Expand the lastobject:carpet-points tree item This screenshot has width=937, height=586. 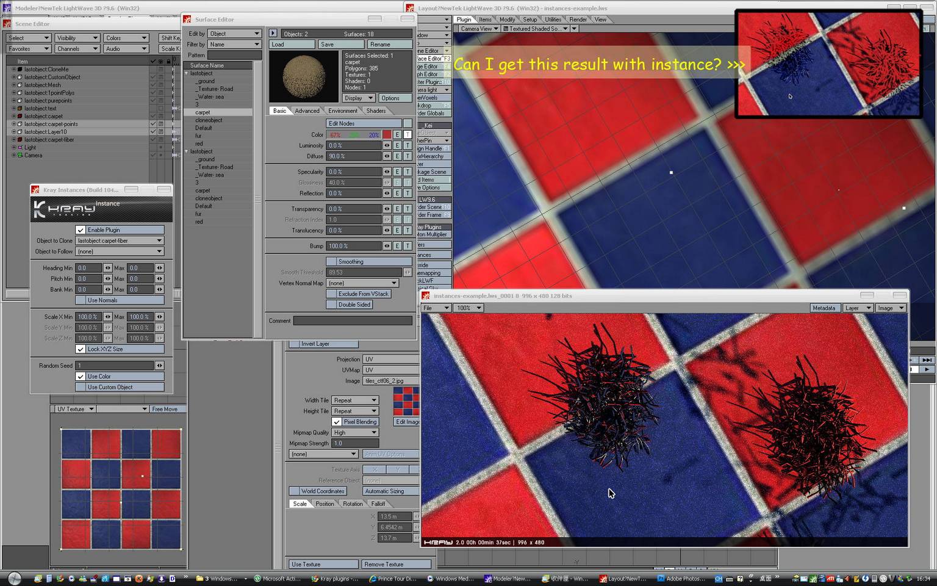point(13,124)
